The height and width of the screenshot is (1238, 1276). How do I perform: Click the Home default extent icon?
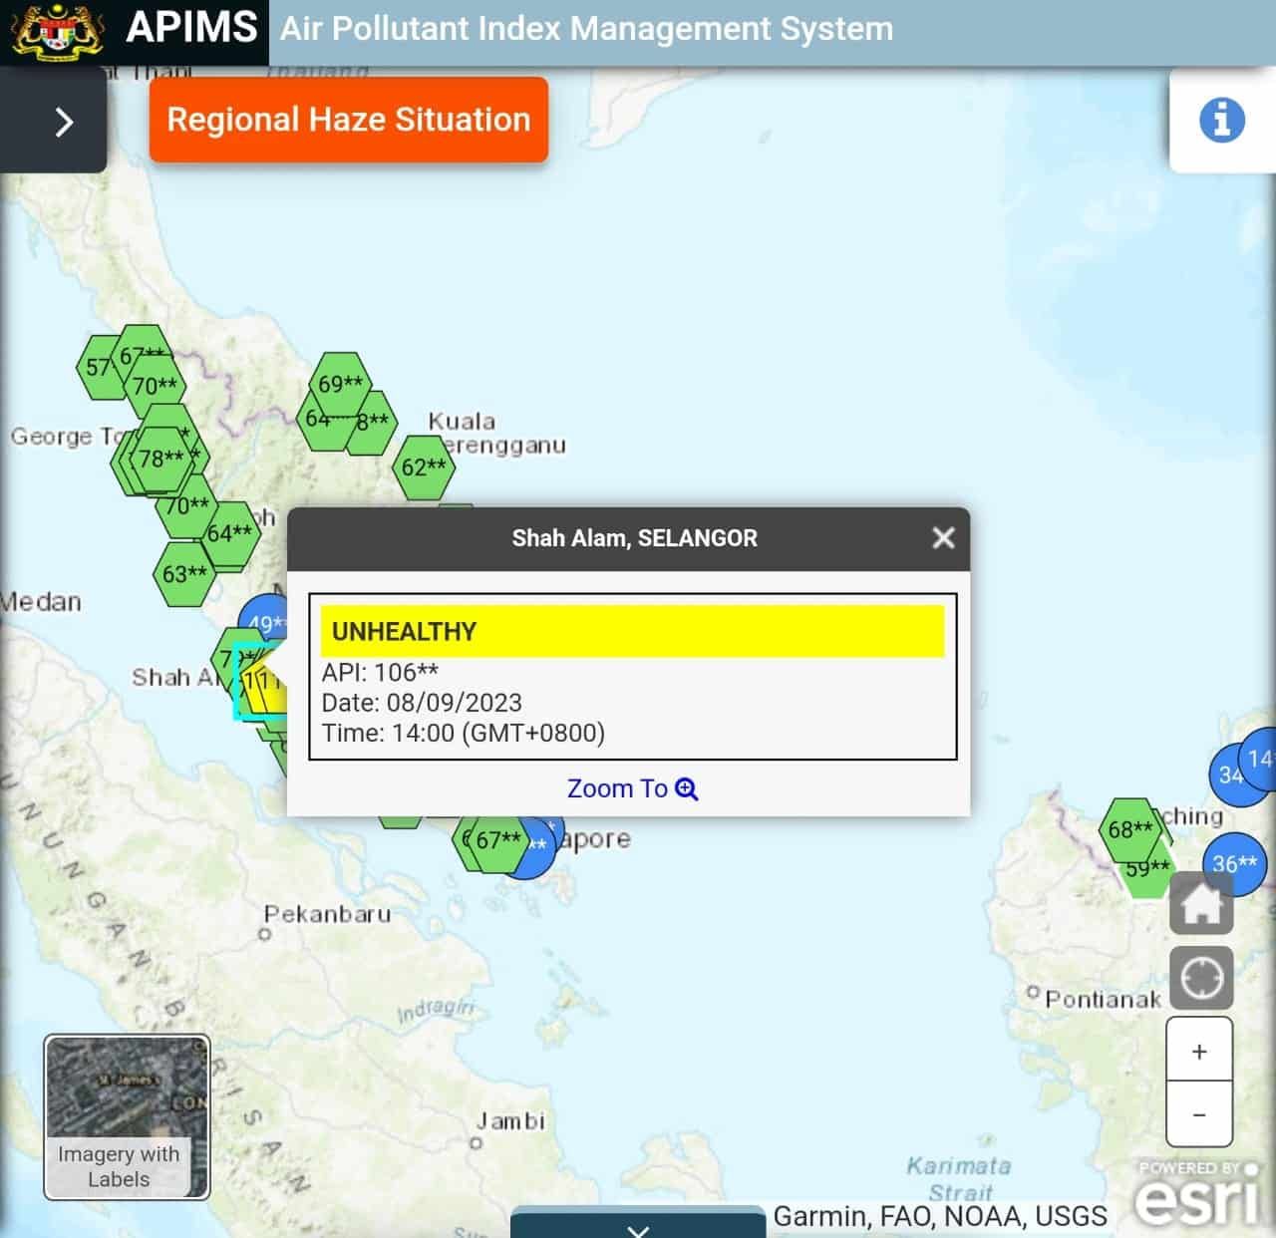pos(1201,903)
